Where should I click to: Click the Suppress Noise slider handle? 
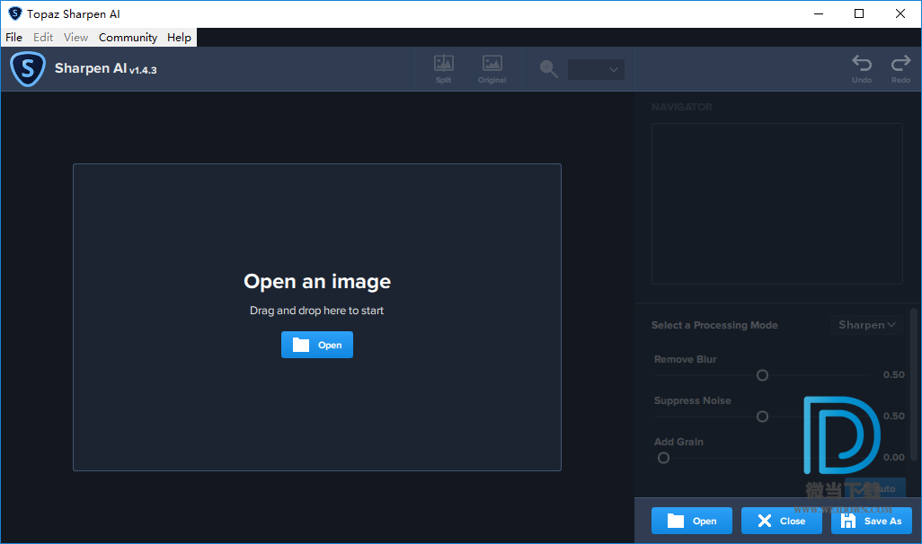click(x=762, y=417)
